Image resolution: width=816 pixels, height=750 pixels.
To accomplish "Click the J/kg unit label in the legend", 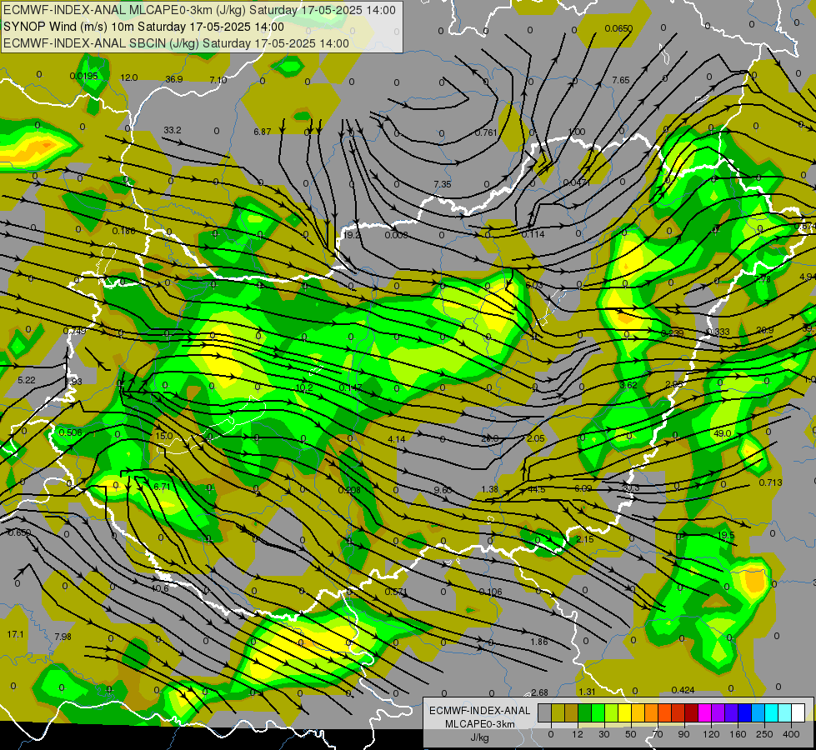I will point(480,737).
